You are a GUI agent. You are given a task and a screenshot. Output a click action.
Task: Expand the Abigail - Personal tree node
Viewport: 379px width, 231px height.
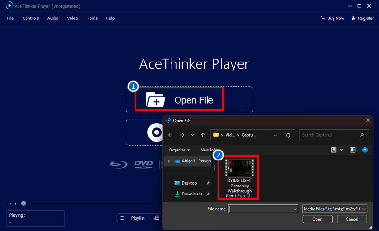click(x=169, y=161)
